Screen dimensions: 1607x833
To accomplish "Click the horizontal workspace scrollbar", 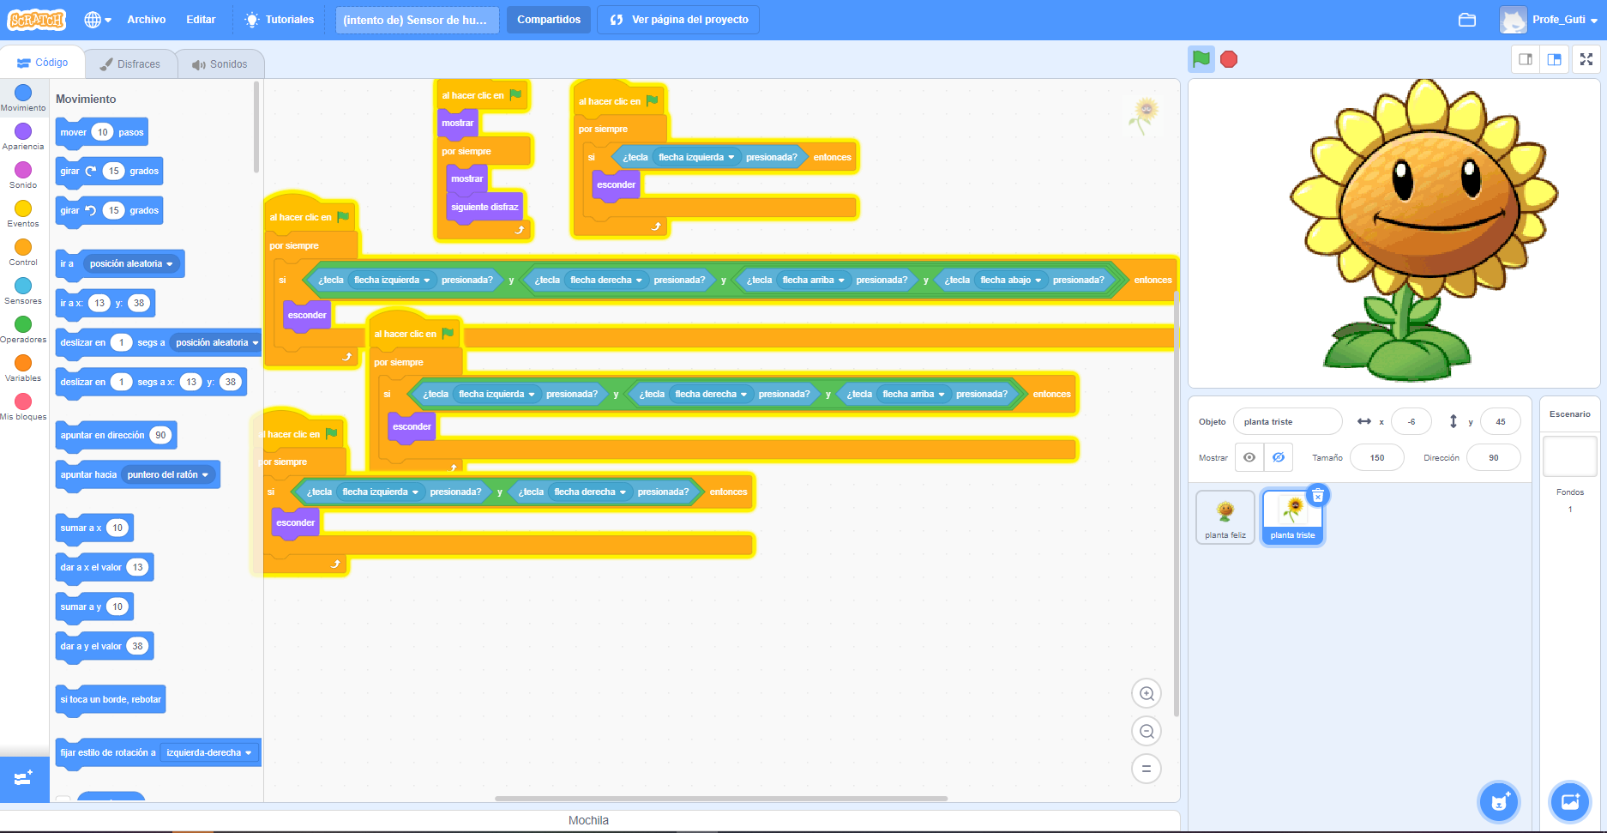I will coord(720,799).
